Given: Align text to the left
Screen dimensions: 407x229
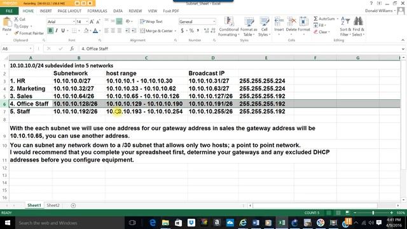Looking at the screenshot, I should point(107,31).
